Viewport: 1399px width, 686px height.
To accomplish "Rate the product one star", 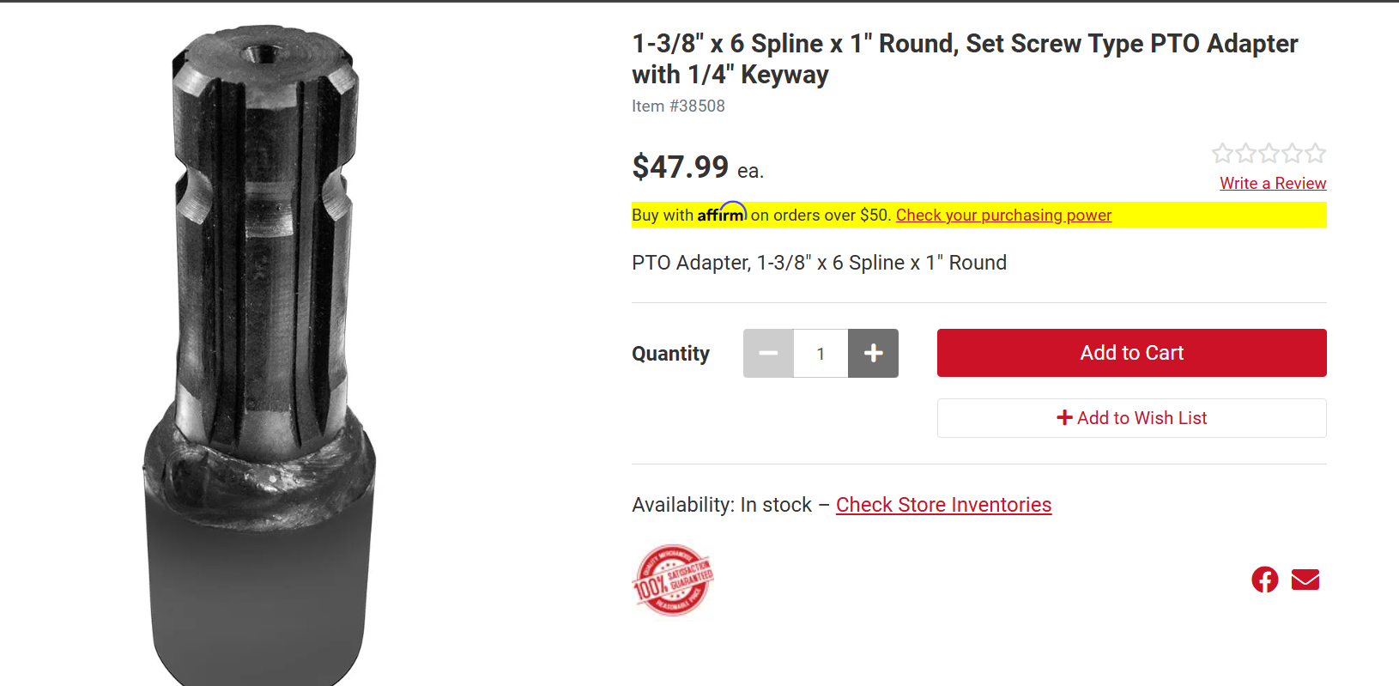I will [1222, 154].
